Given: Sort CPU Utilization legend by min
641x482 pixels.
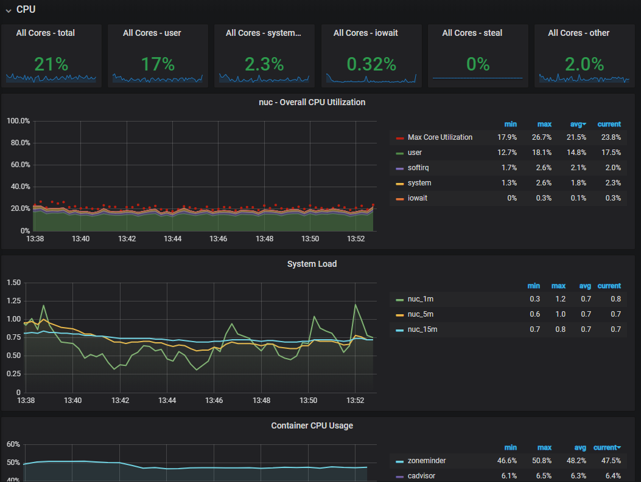Looking at the screenshot, I should point(510,124).
